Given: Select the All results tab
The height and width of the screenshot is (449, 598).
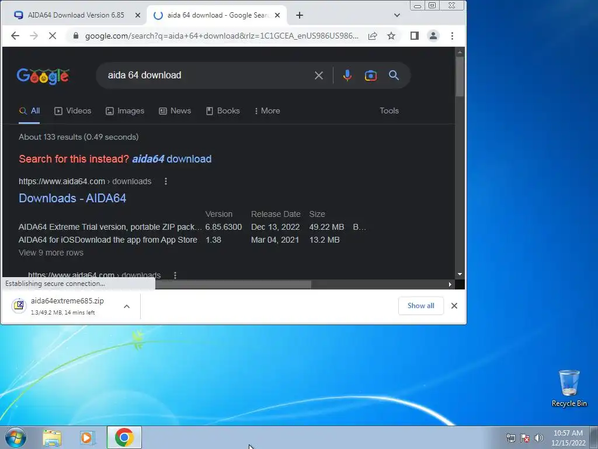Looking at the screenshot, I should (29, 110).
